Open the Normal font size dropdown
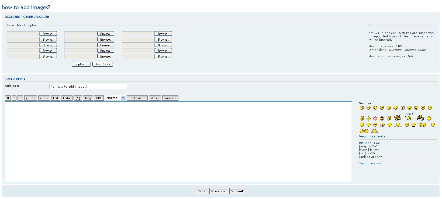 pyautogui.click(x=115, y=98)
